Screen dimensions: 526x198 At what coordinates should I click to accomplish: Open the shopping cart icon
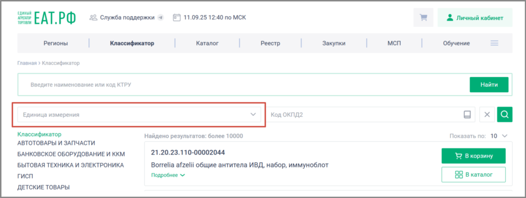coord(424,18)
